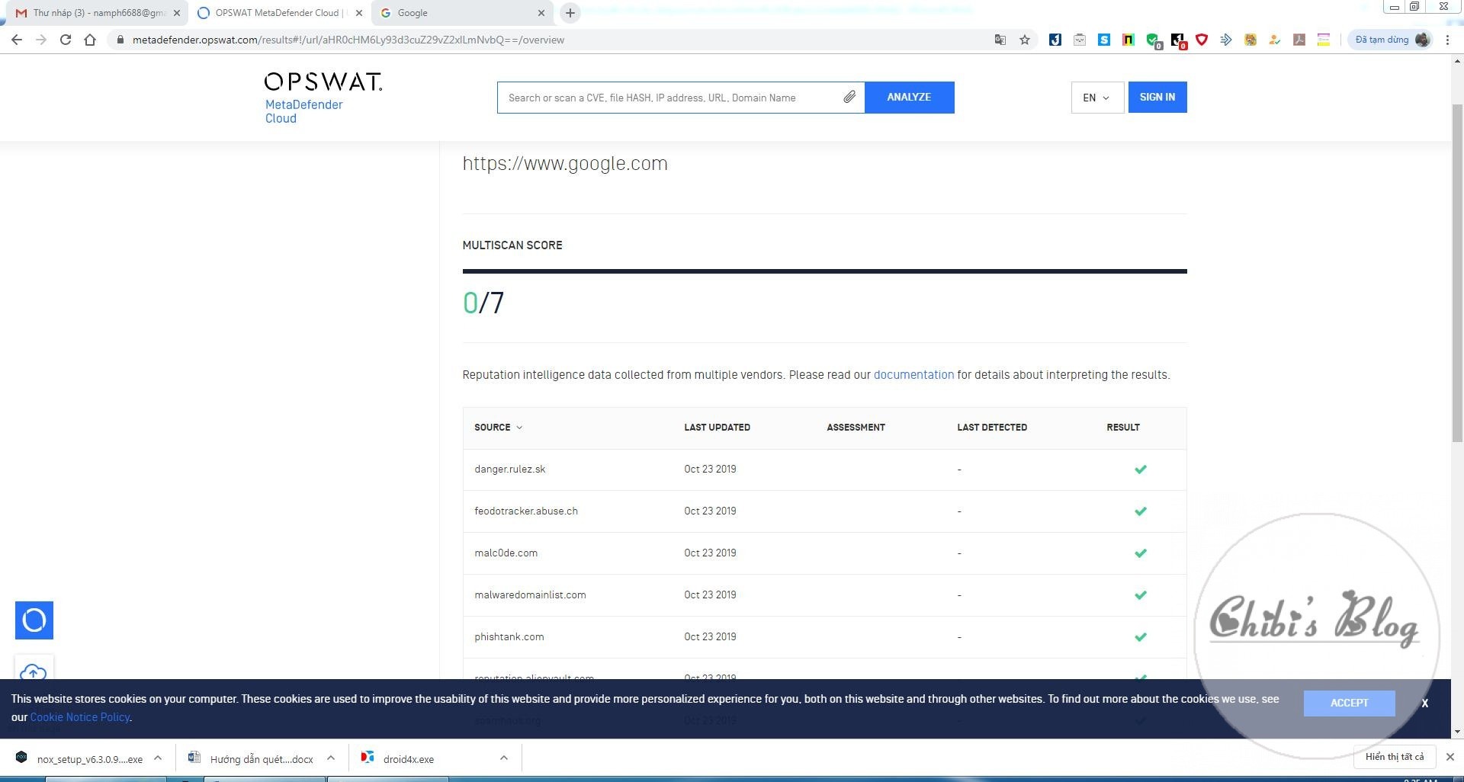This screenshot has width=1464, height=782.
Task: Open the blue S extension
Action: (x=1104, y=40)
